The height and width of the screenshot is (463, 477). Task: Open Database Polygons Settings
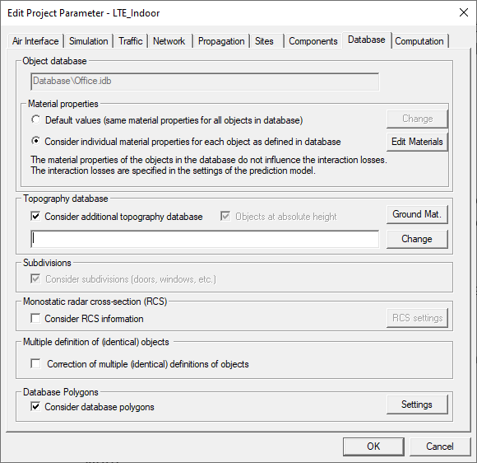pyautogui.click(x=417, y=405)
